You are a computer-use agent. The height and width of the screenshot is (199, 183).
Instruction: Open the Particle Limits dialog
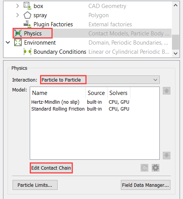click(x=35, y=185)
